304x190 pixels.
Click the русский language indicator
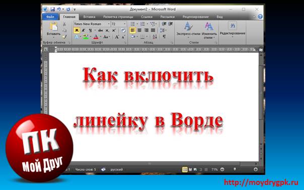click(x=117, y=170)
